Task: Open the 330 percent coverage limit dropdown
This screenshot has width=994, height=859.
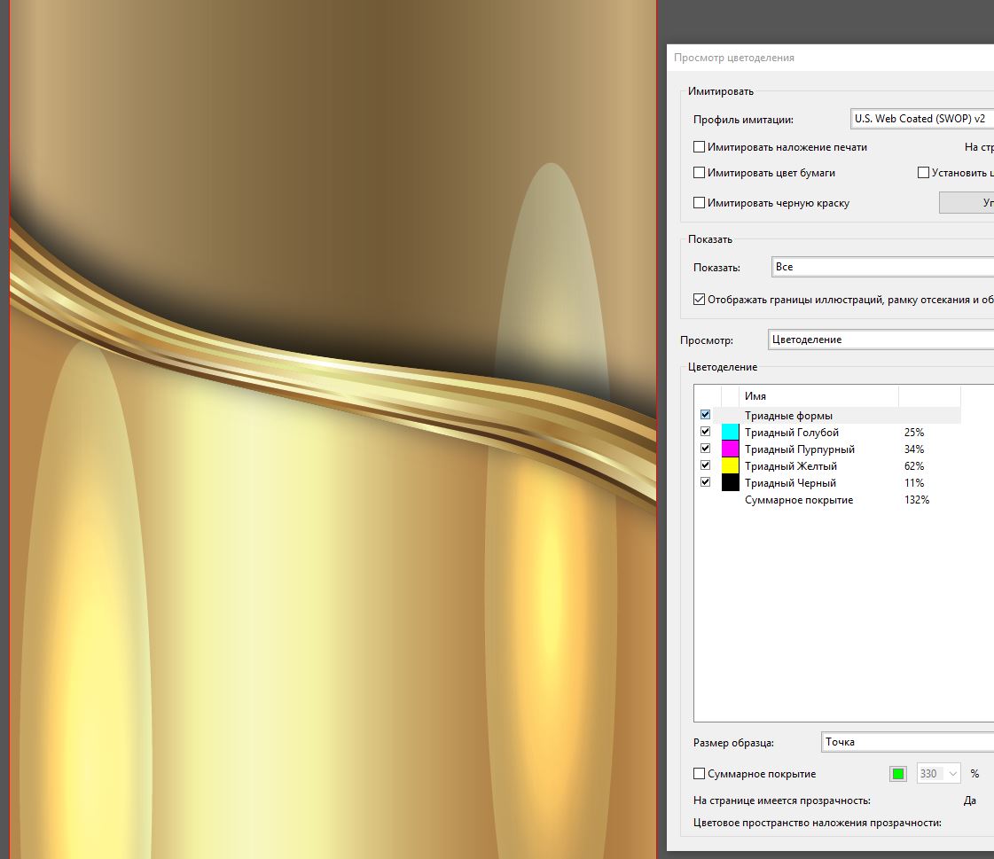Action: (938, 773)
